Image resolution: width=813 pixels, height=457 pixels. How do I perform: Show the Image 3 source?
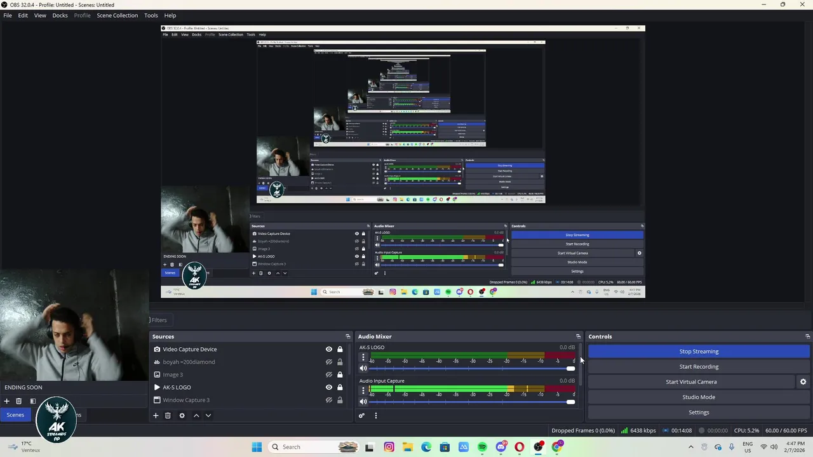(x=329, y=374)
